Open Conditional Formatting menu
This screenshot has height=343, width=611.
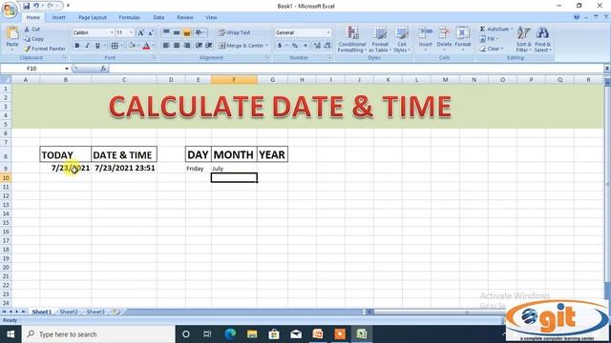352,39
